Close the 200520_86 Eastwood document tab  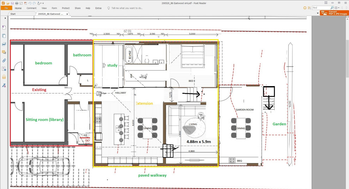point(67,14)
